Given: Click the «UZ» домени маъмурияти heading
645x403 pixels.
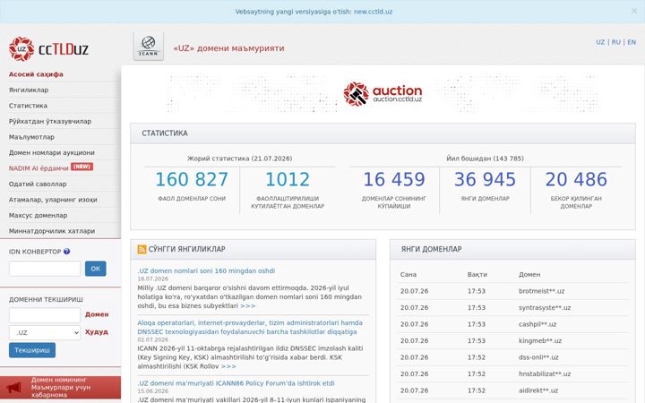Looking at the screenshot, I should (x=228, y=48).
